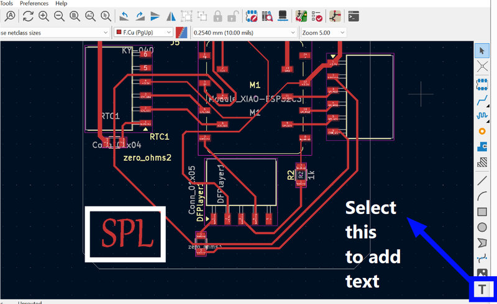The image size is (497, 304).
Task: Select the Route Tracks tool
Action: pyautogui.click(x=482, y=100)
